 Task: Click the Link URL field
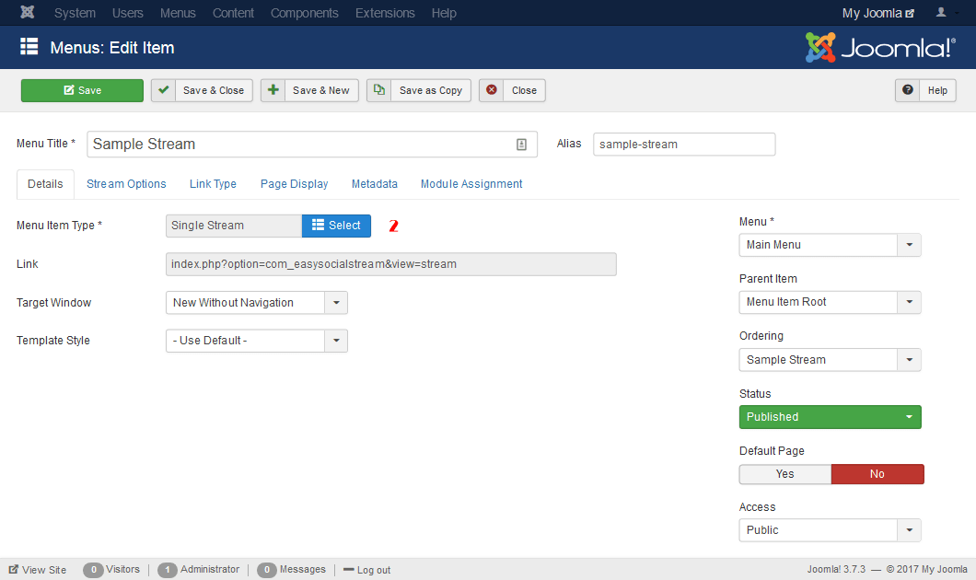391,264
